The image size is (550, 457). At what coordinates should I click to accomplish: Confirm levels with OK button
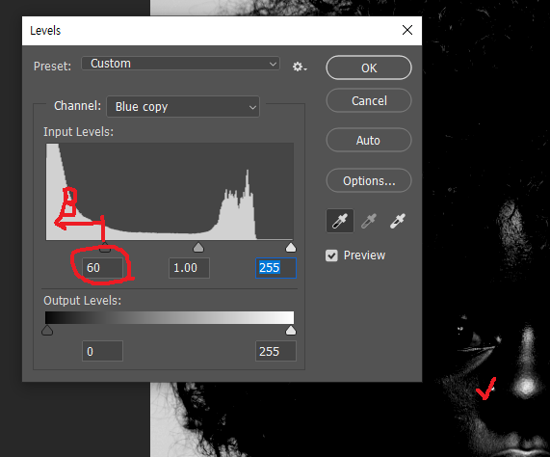coord(369,67)
